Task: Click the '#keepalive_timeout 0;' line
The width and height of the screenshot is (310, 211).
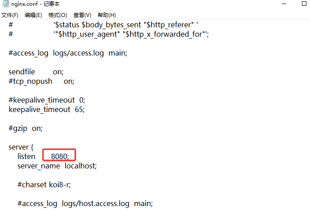Action: click(47, 100)
